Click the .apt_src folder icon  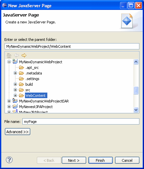21,68
